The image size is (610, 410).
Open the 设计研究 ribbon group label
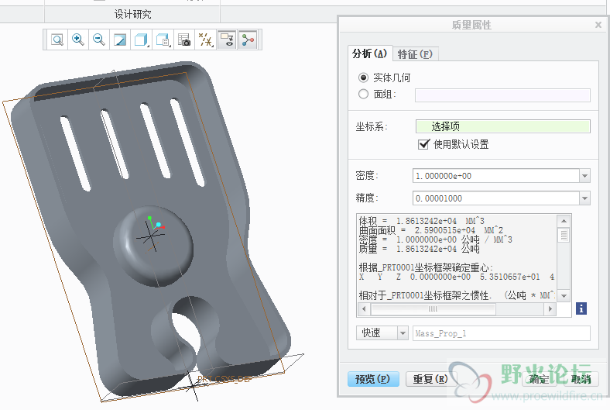click(132, 15)
